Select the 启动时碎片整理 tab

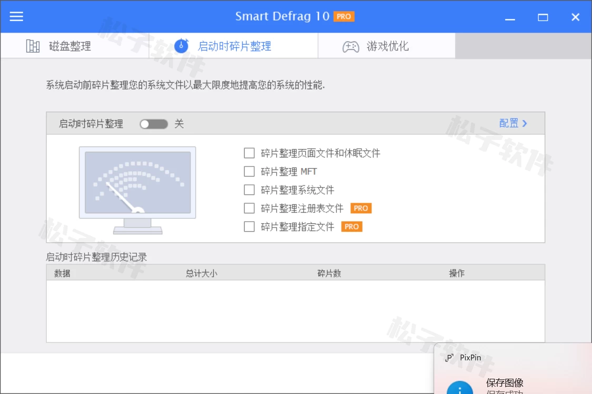point(234,46)
